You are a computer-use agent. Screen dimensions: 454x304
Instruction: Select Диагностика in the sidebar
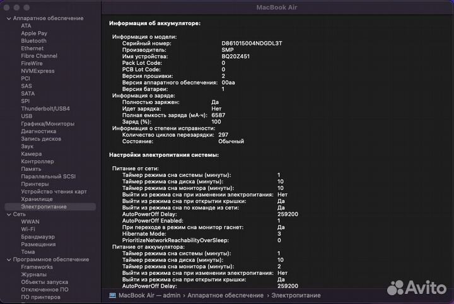38,131
